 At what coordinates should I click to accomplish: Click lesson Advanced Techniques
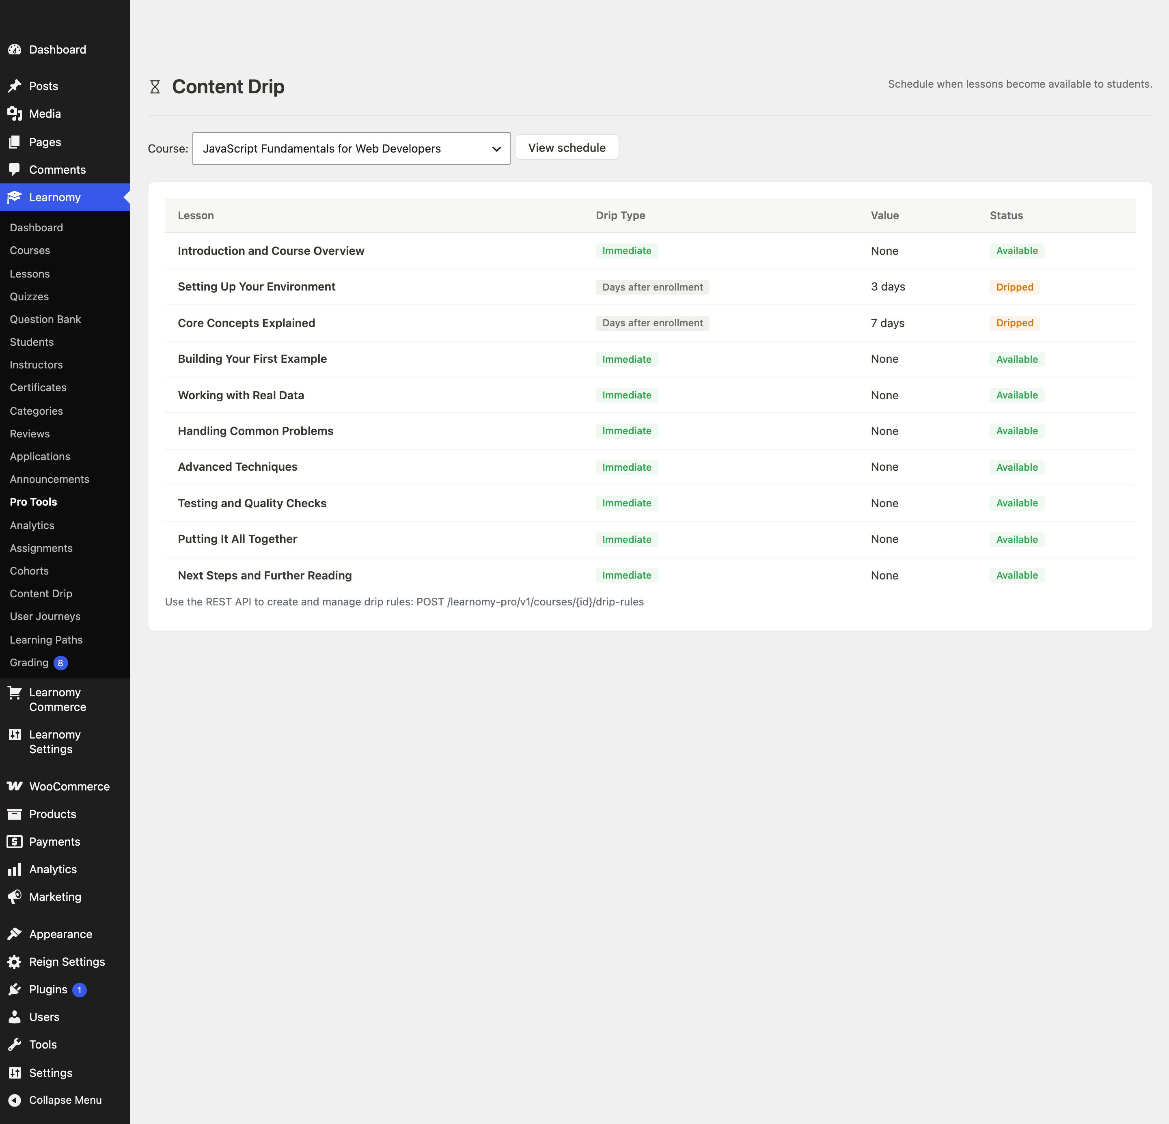[237, 467]
